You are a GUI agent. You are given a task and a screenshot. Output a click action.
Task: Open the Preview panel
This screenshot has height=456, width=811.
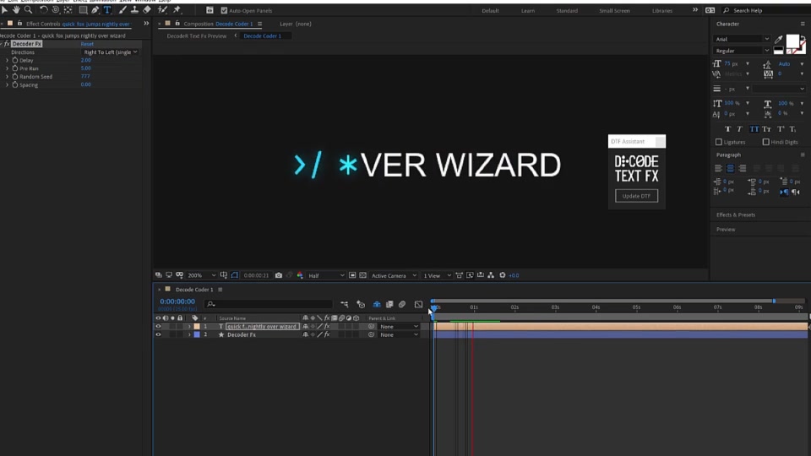coord(726,230)
